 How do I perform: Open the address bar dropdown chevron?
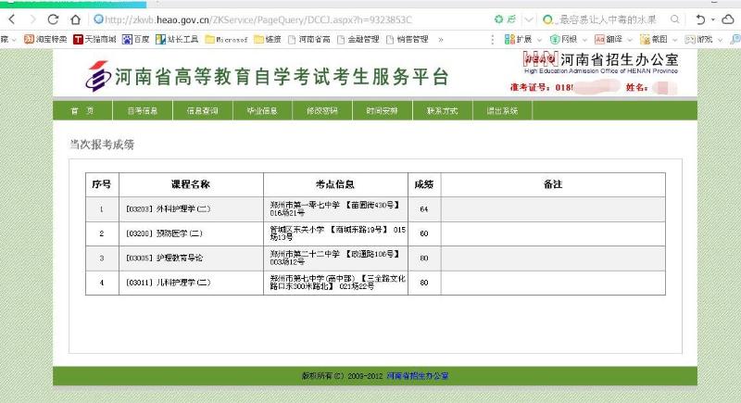529,19
